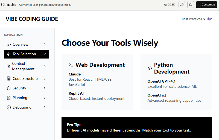Click the Best Practices & Tips text
Viewport: 219px width, 140px height.
197,19
